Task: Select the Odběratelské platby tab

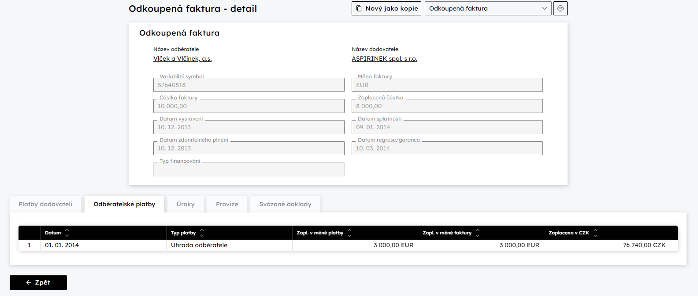Action: (124, 204)
